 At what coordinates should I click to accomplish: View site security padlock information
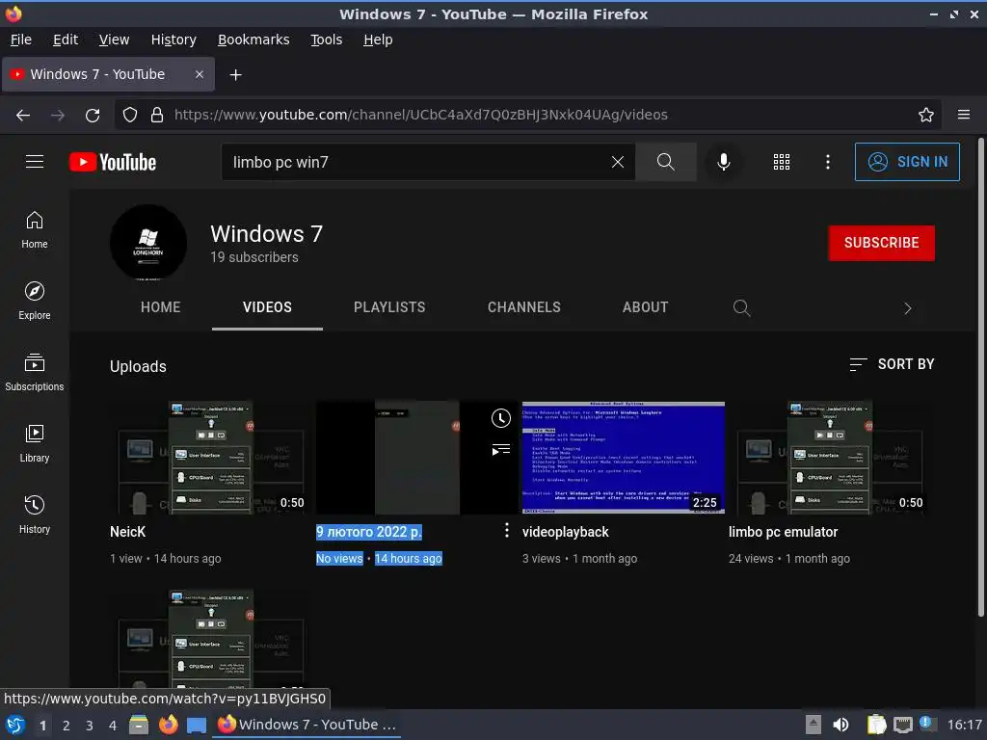157,115
